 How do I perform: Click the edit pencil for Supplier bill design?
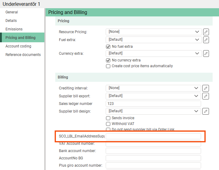click(x=206, y=111)
